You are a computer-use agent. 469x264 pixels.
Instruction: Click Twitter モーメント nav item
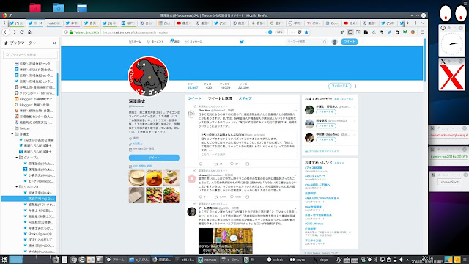[155, 42]
